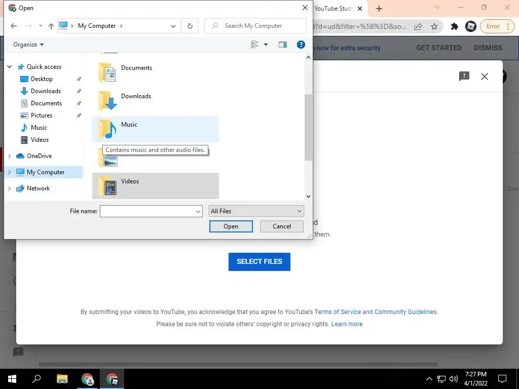Open Windows taskbar search
The width and height of the screenshot is (519, 389).
(x=36, y=379)
